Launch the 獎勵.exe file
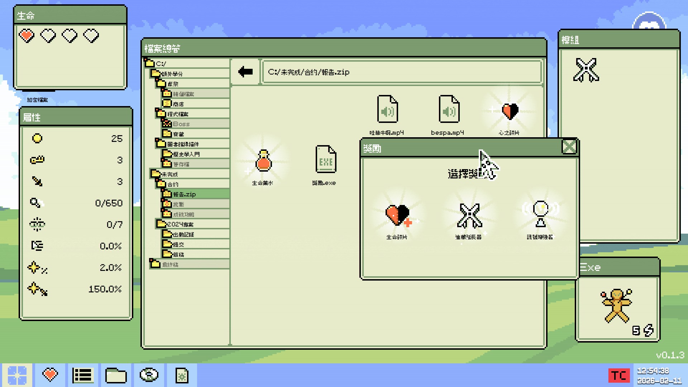Viewport: 688px width, 387px height. point(325,160)
